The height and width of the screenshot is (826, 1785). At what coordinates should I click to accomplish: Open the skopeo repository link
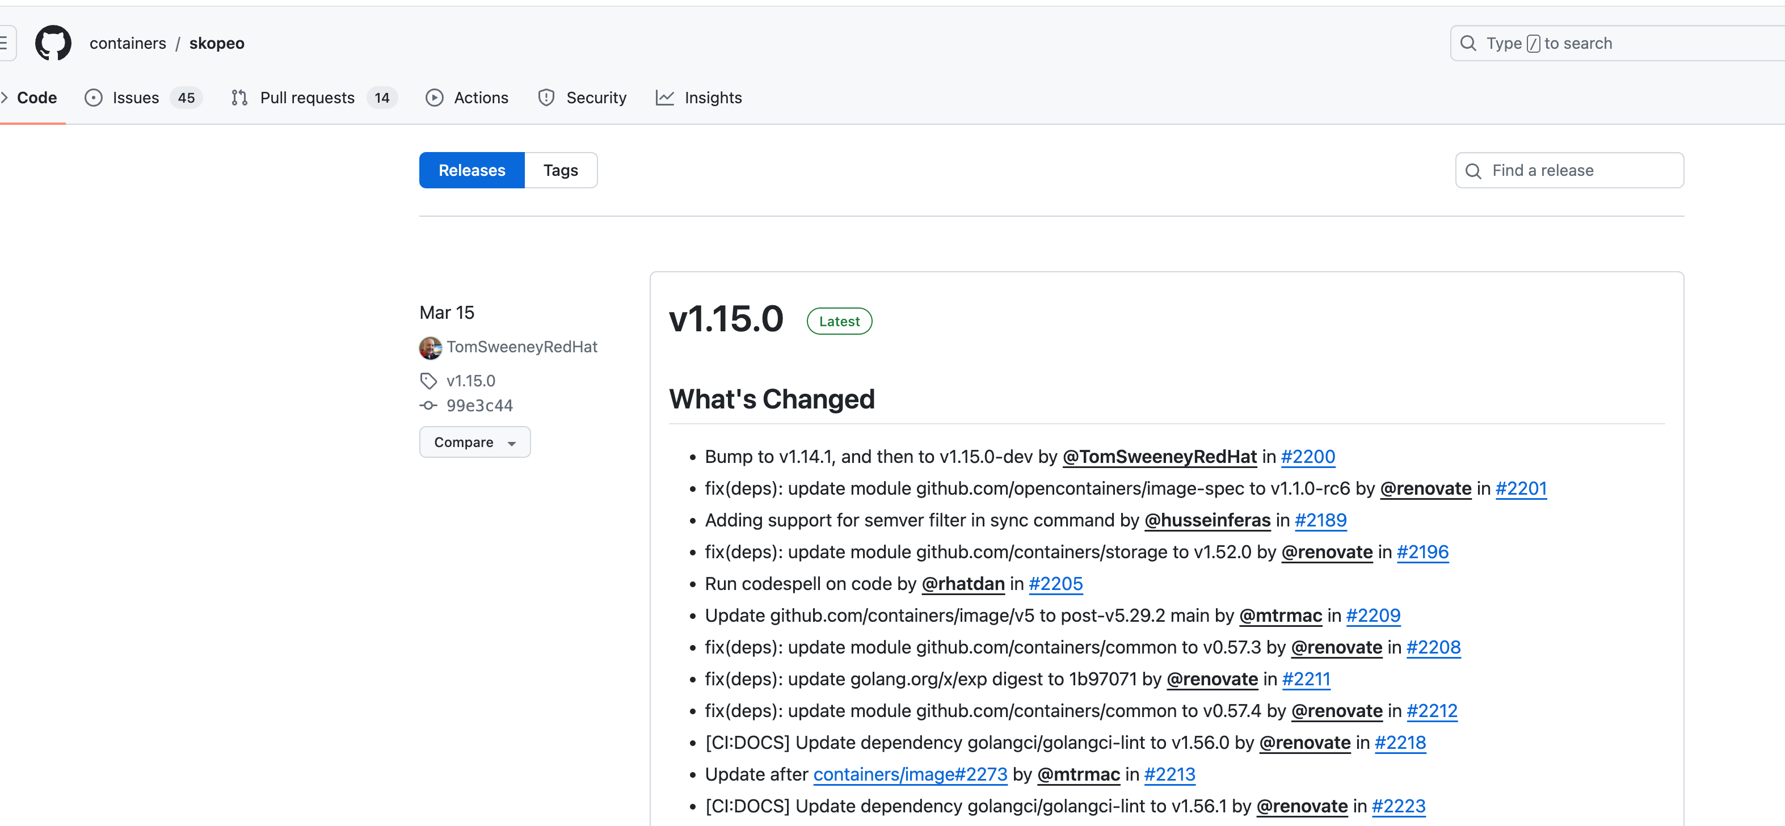pos(217,43)
